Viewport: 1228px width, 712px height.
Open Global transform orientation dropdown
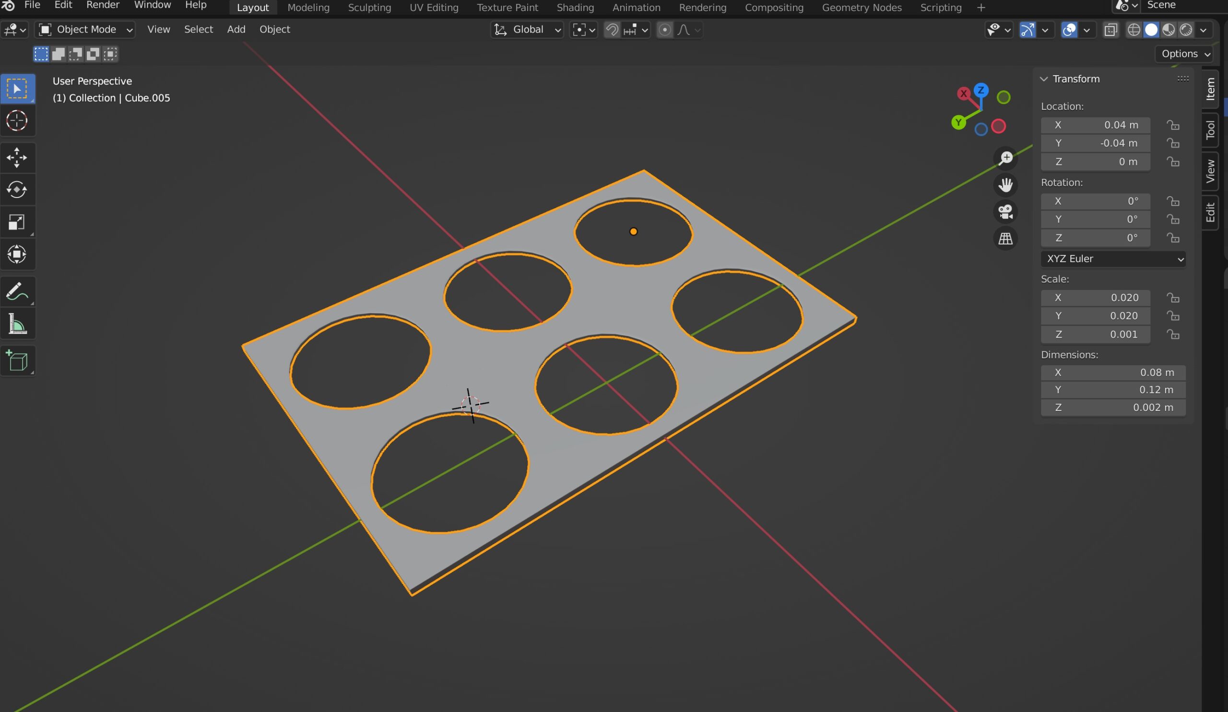[x=527, y=30]
